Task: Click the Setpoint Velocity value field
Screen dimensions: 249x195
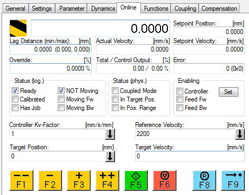Action: click(x=209, y=49)
